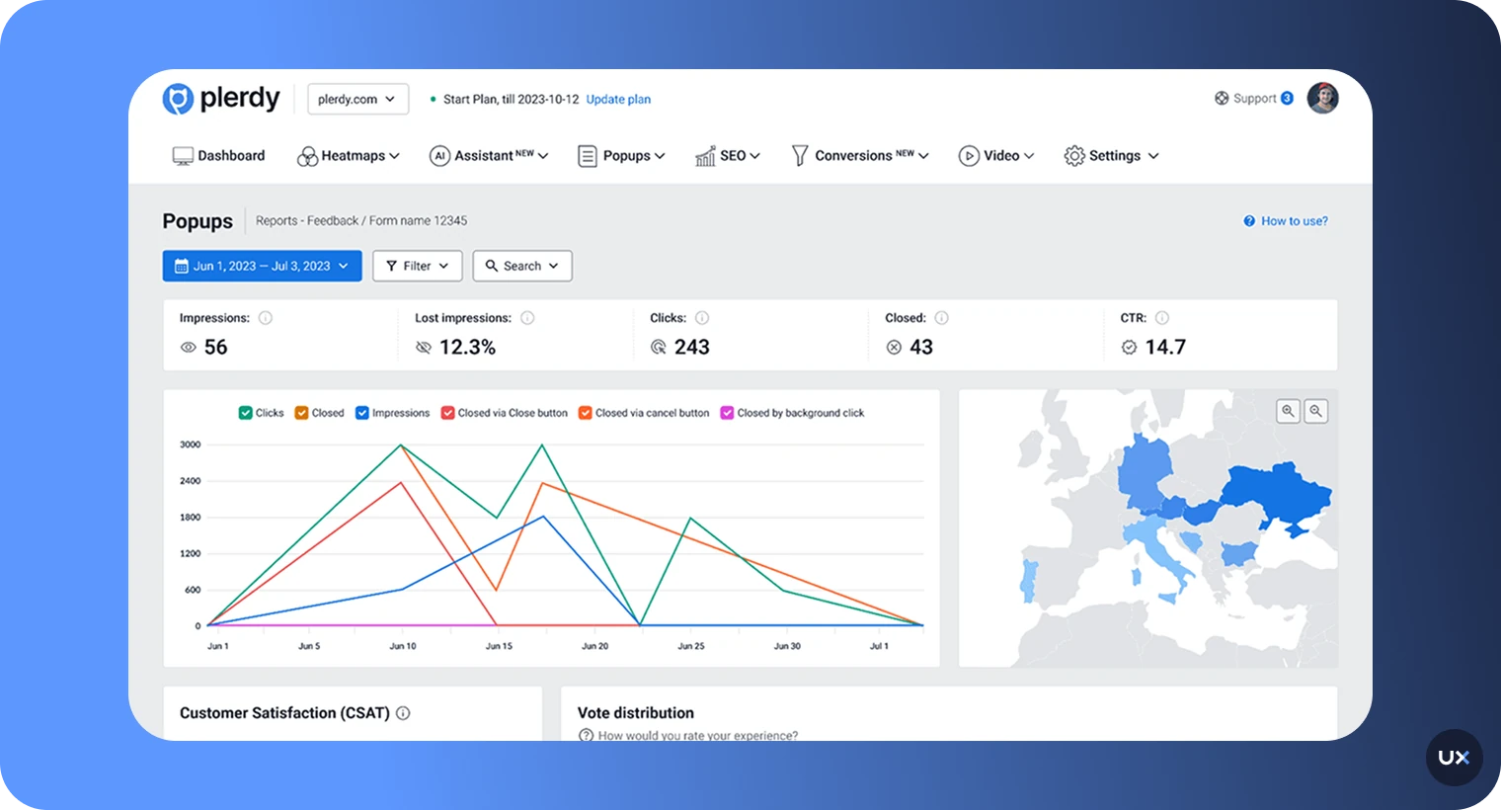Zoom out on the map
Image resolution: width=1501 pixels, height=810 pixels.
pyautogui.click(x=1315, y=411)
